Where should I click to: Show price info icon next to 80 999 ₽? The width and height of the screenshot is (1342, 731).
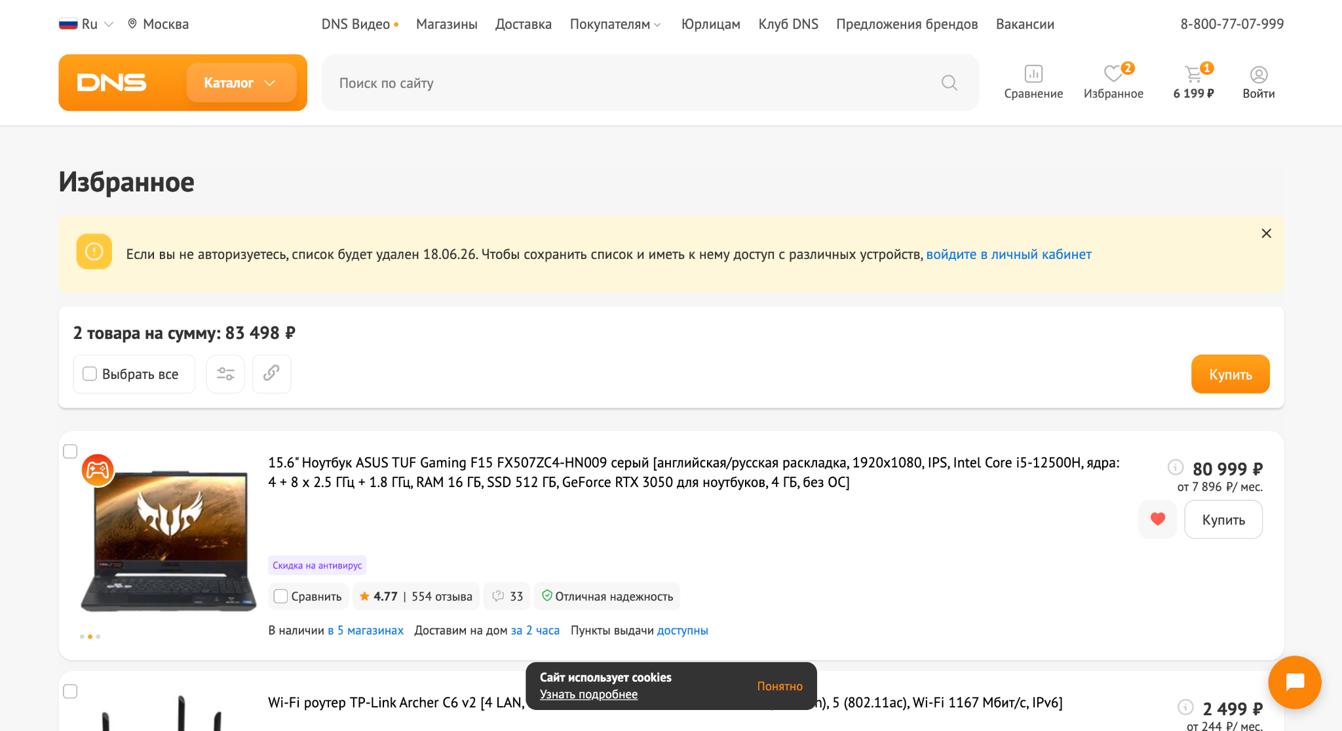[x=1176, y=467]
